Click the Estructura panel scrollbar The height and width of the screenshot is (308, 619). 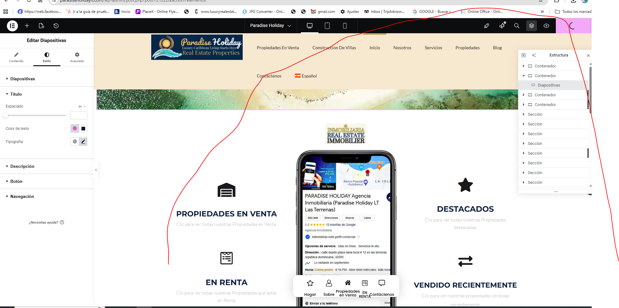click(x=590, y=91)
